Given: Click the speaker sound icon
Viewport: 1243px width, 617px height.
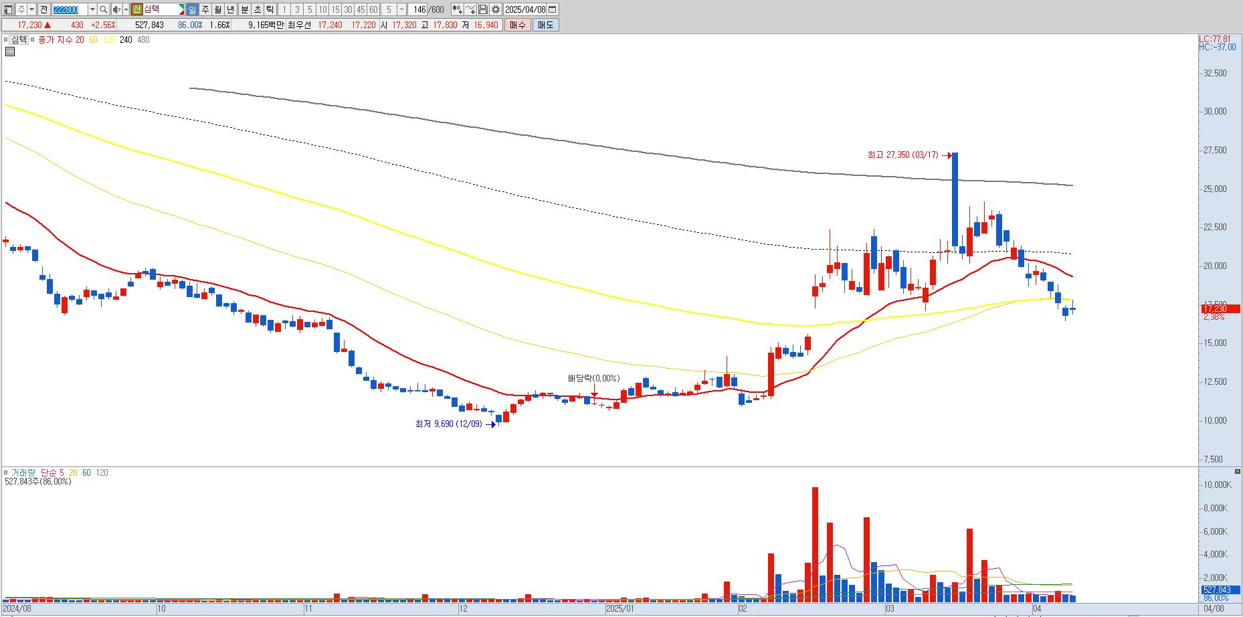Looking at the screenshot, I should 116,9.
